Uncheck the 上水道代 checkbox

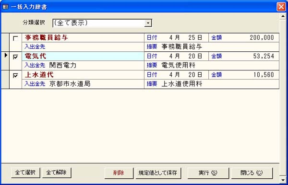pos(15,76)
